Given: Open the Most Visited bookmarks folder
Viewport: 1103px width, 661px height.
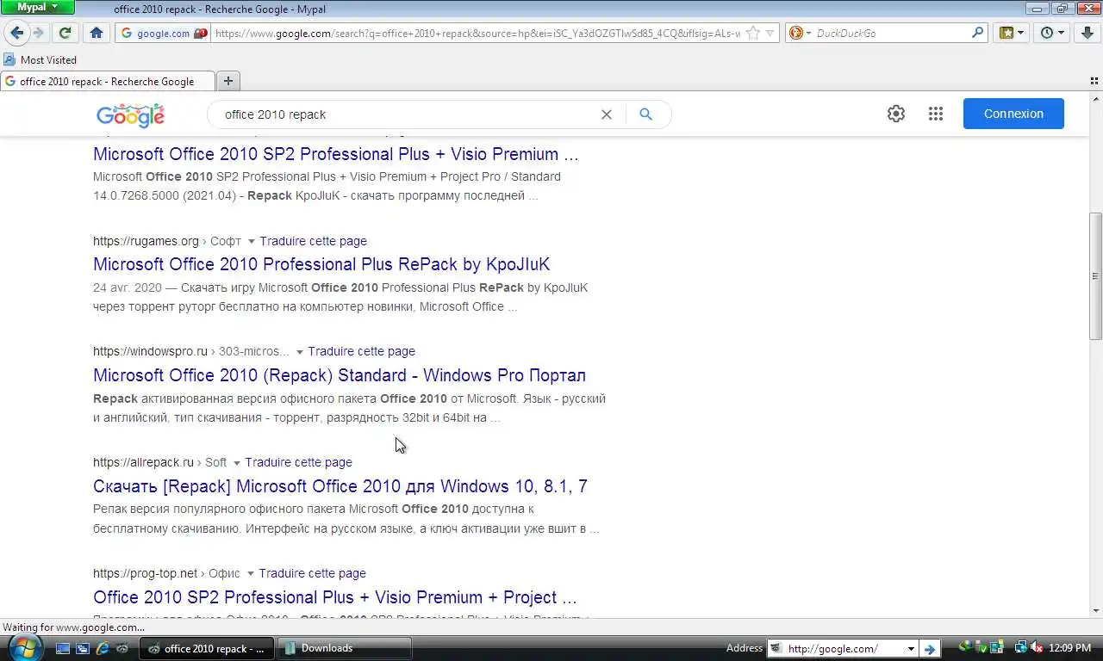Looking at the screenshot, I should pyautogui.click(x=40, y=59).
